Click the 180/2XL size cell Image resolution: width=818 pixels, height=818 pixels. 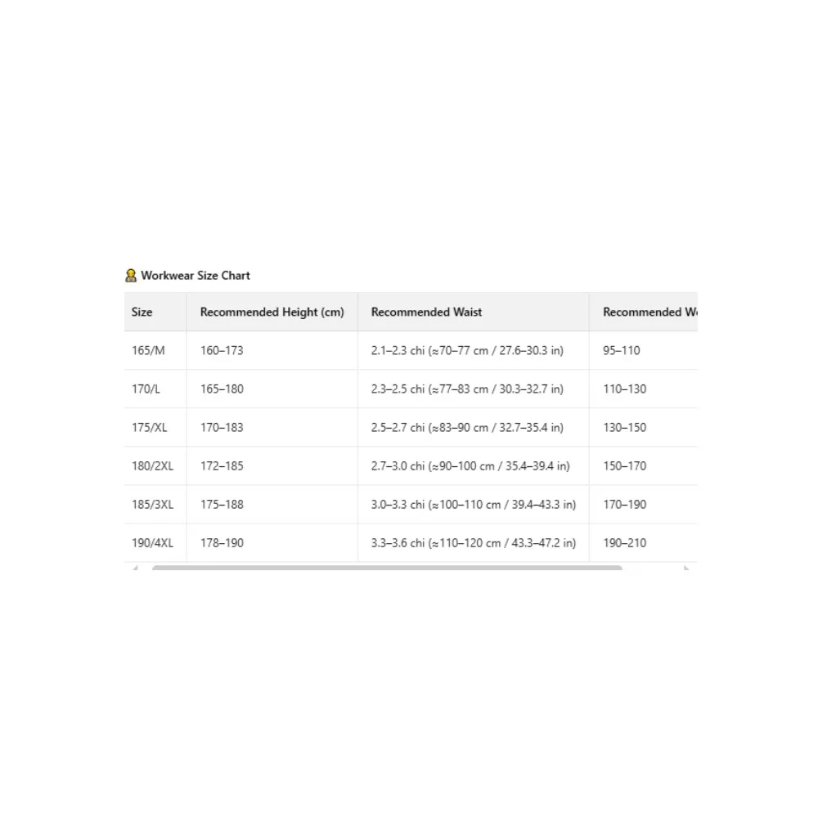[x=152, y=465]
